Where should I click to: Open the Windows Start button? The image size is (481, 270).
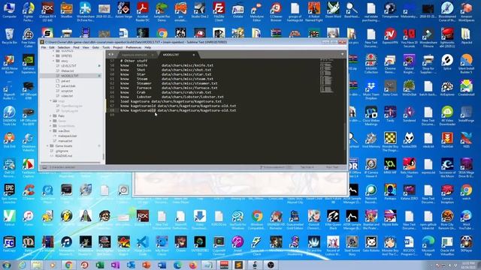7,265
